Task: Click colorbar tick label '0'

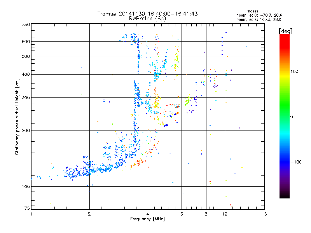Action: pyautogui.click(x=292, y=117)
